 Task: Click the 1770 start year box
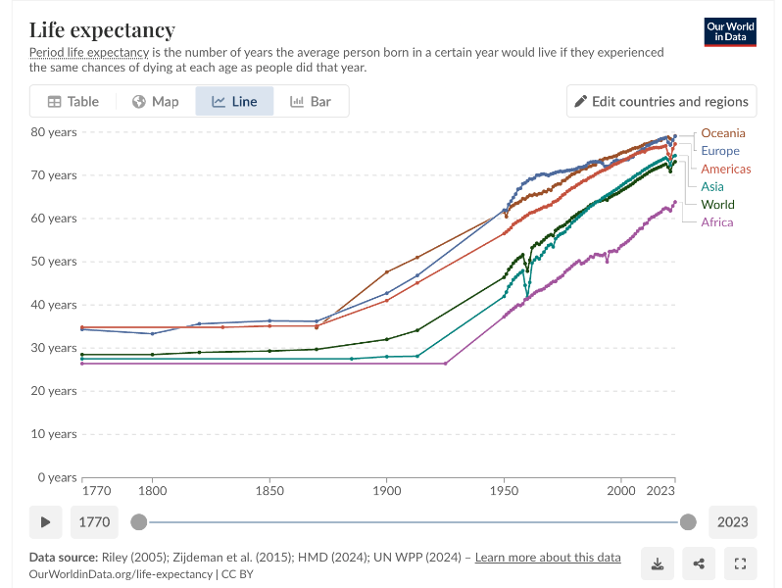click(x=94, y=522)
